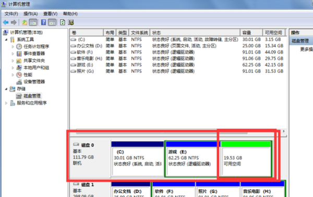Click the blue Help question mark icon
313x197 pixels.
point(43,22)
